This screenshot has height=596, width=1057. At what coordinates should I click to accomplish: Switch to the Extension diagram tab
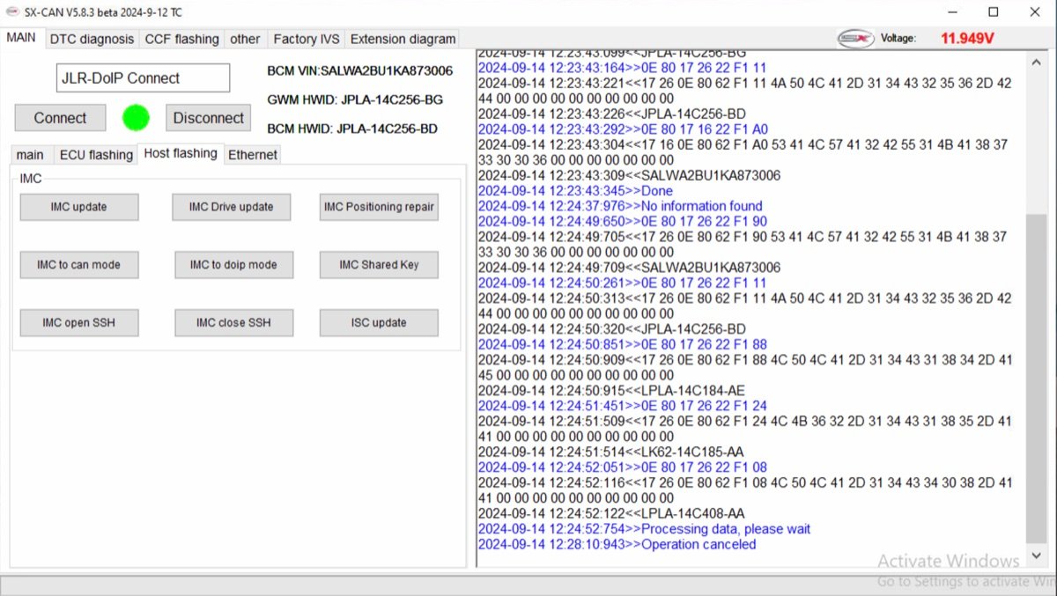pos(403,39)
